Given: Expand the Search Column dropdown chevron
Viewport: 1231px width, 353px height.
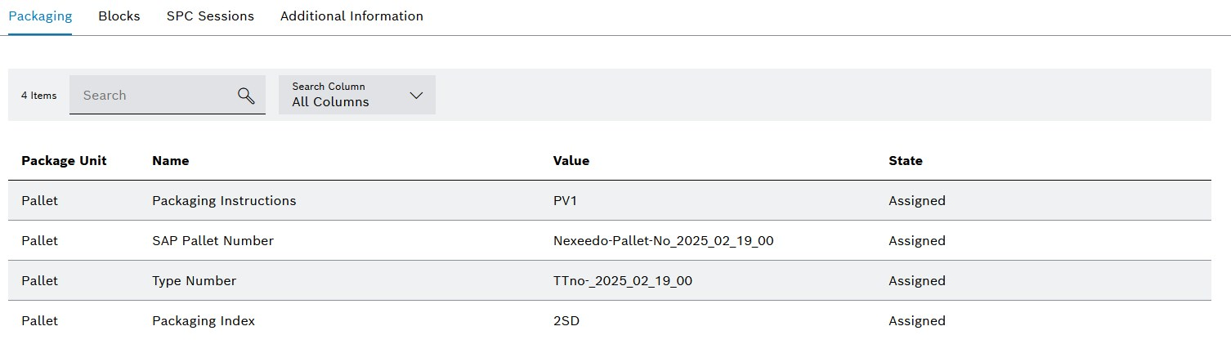Looking at the screenshot, I should click(416, 95).
